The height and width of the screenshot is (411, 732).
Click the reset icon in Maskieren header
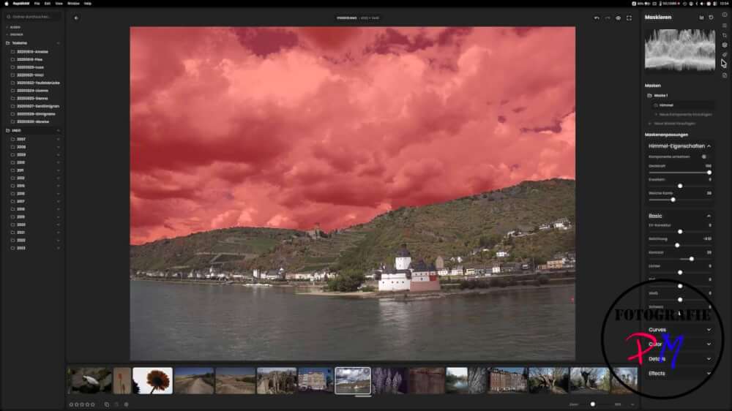(711, 18)
